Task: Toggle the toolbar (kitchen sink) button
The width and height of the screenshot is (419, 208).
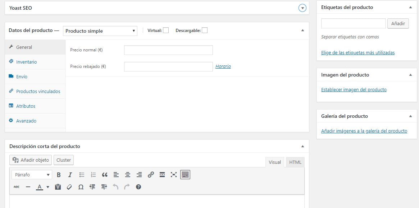Action: pos(185,175)
